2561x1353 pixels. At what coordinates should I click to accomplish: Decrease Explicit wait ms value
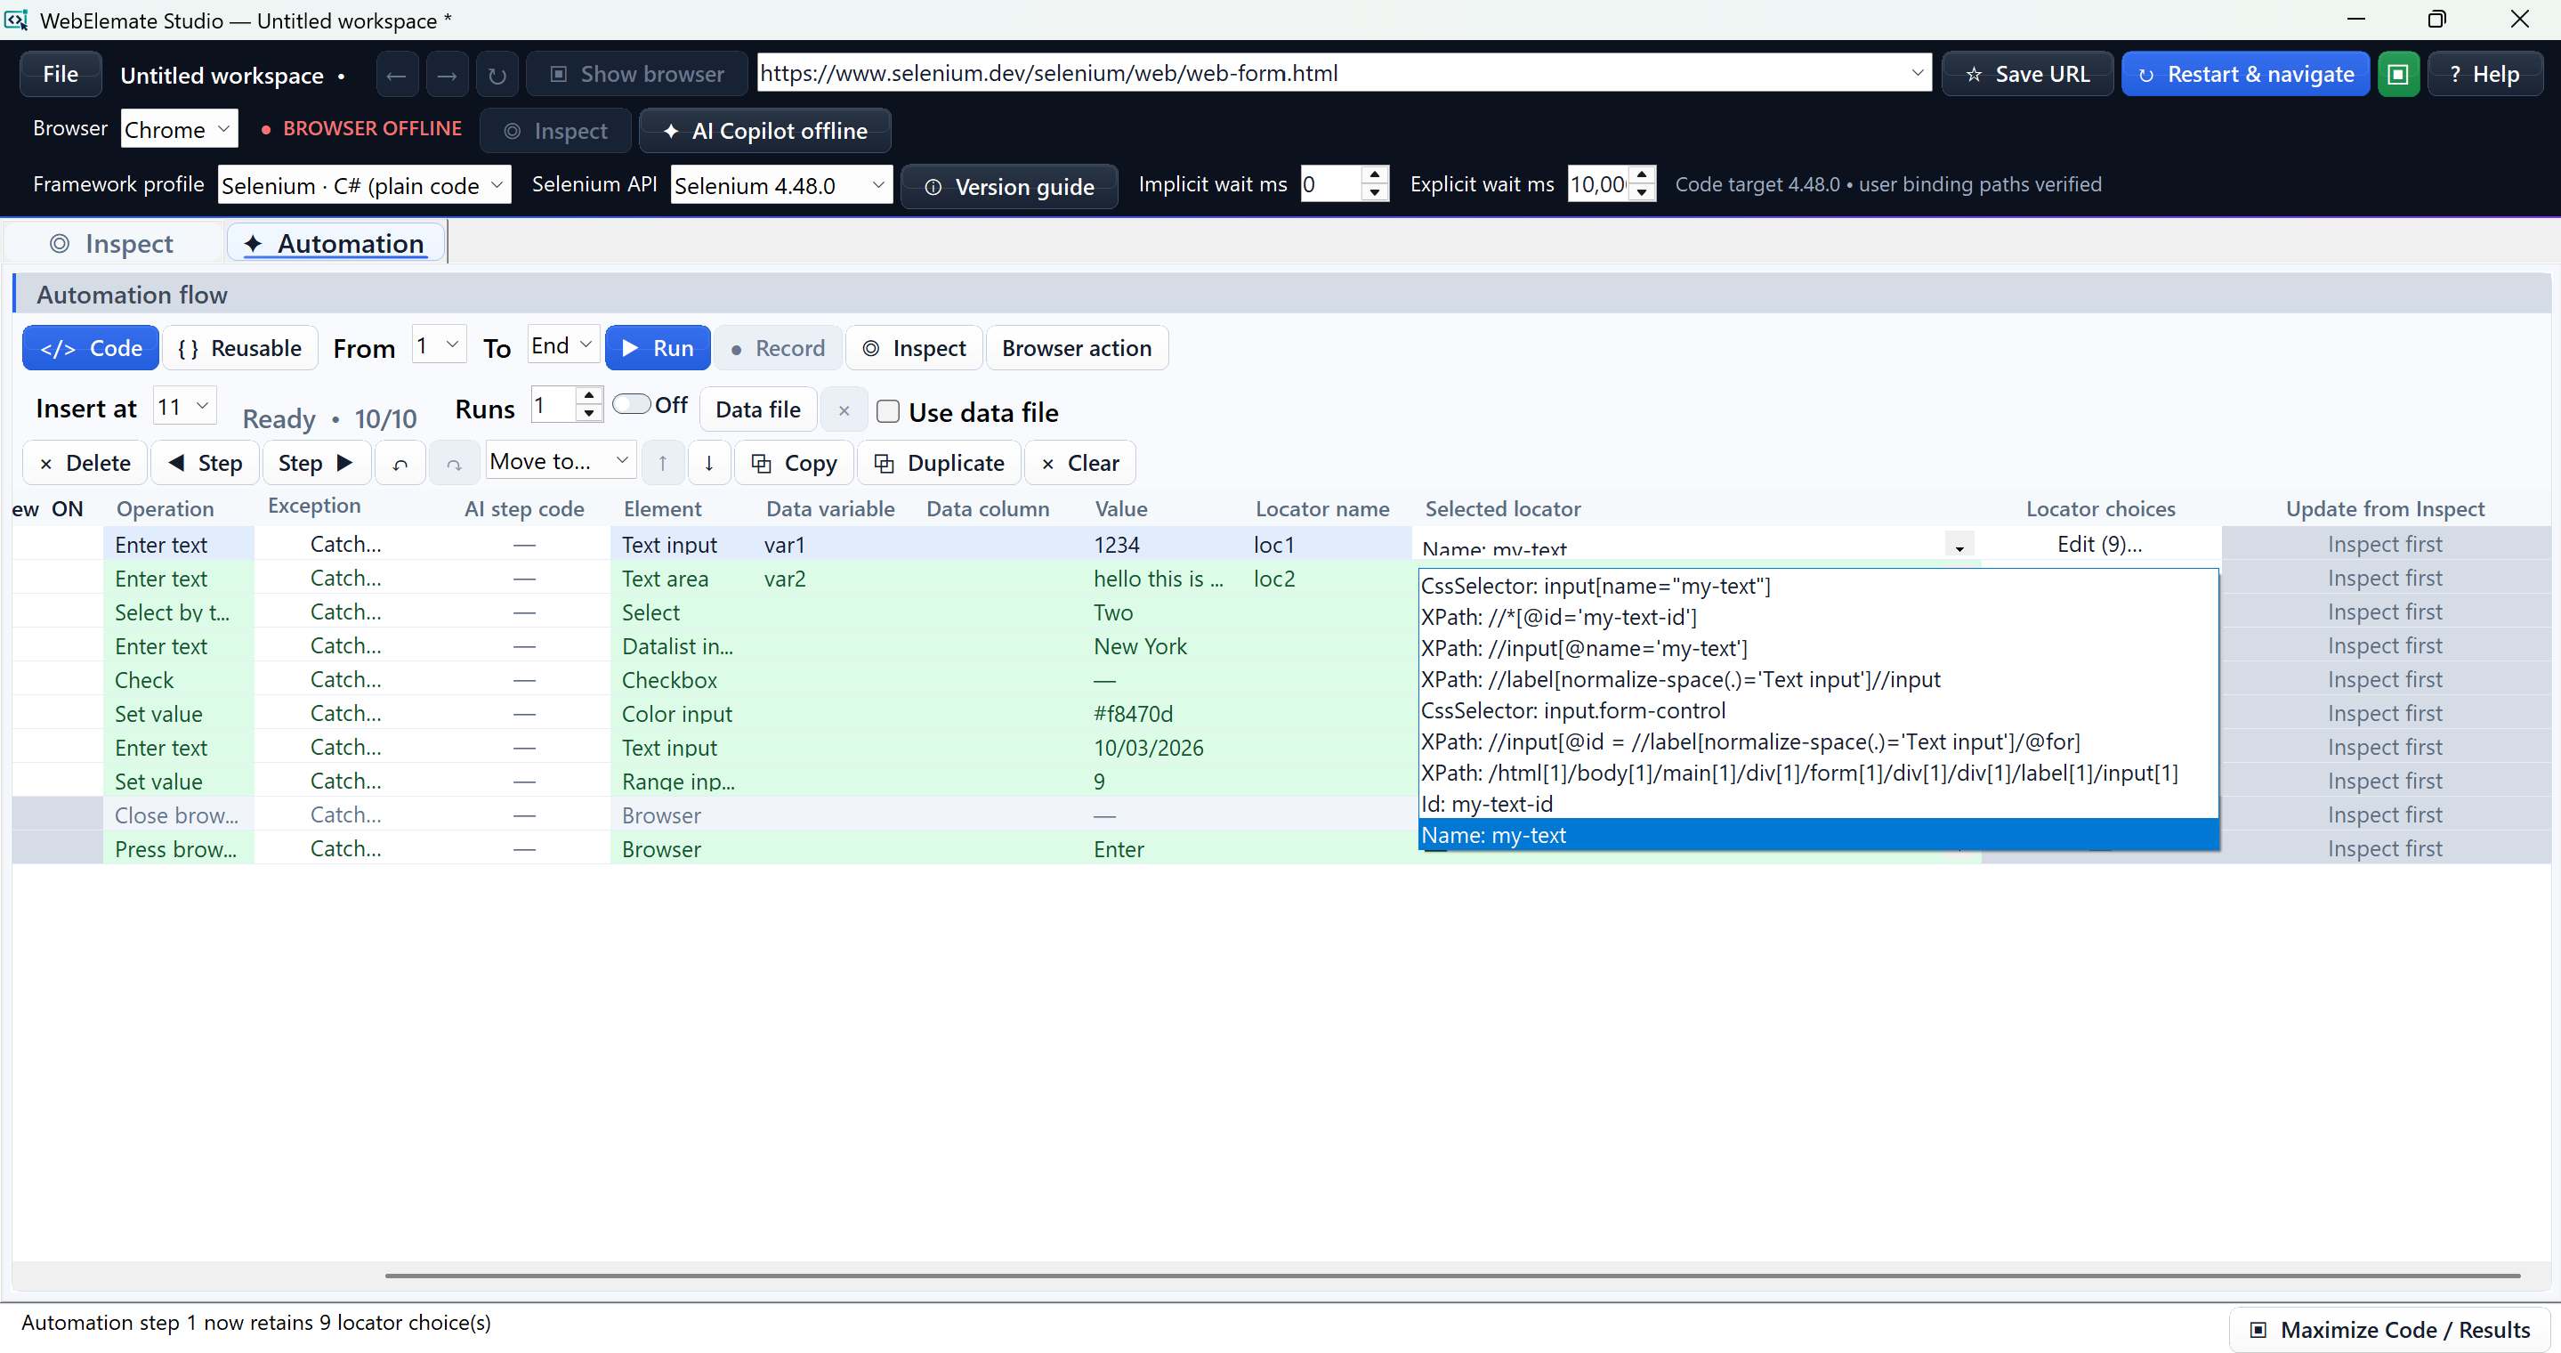pyautogui.click(x=1643, y=193)
